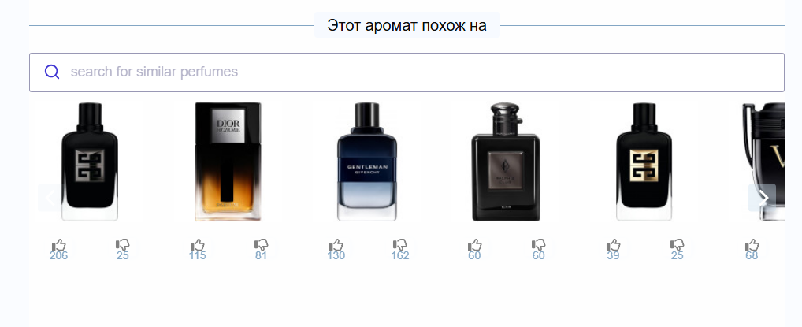This screenshot has height=327, width=802.
Task: Open the black Givenchy with silver logo
Action: 90,162
